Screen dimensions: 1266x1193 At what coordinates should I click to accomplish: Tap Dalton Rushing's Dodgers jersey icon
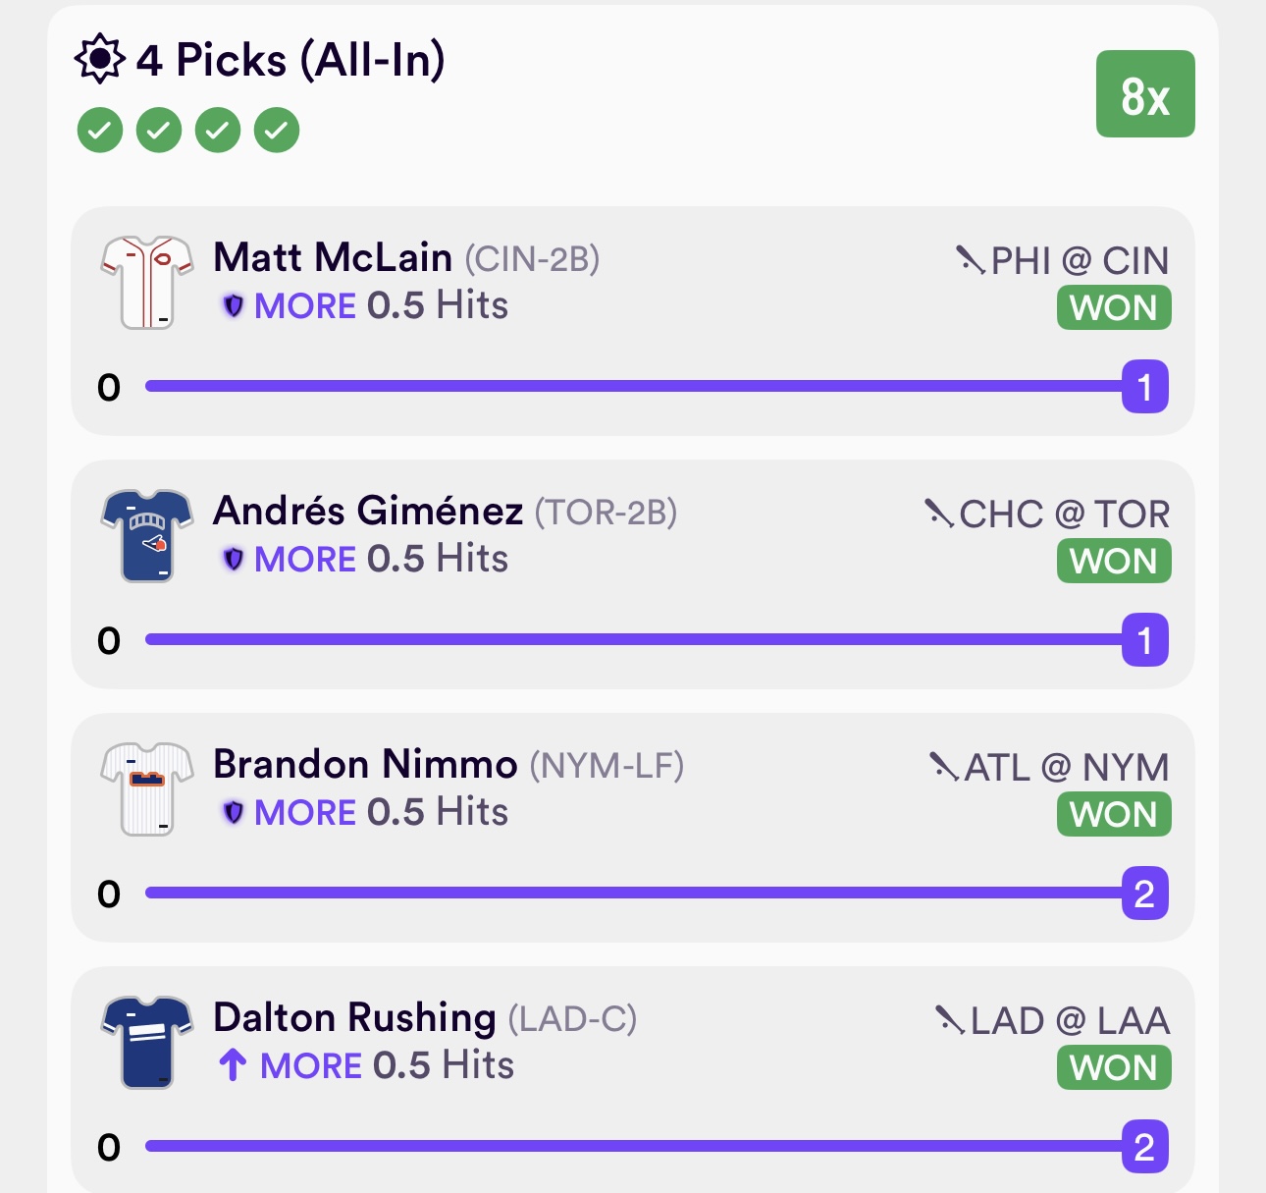147,1043
